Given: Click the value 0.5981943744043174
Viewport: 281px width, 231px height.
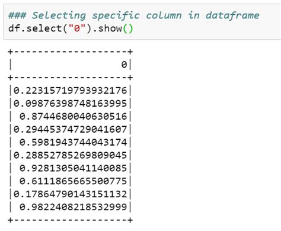Looking at the screenshot, I should (x=73, y=142).
